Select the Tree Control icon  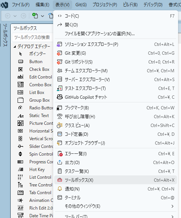pyautogui.click(x=21, y=185)
